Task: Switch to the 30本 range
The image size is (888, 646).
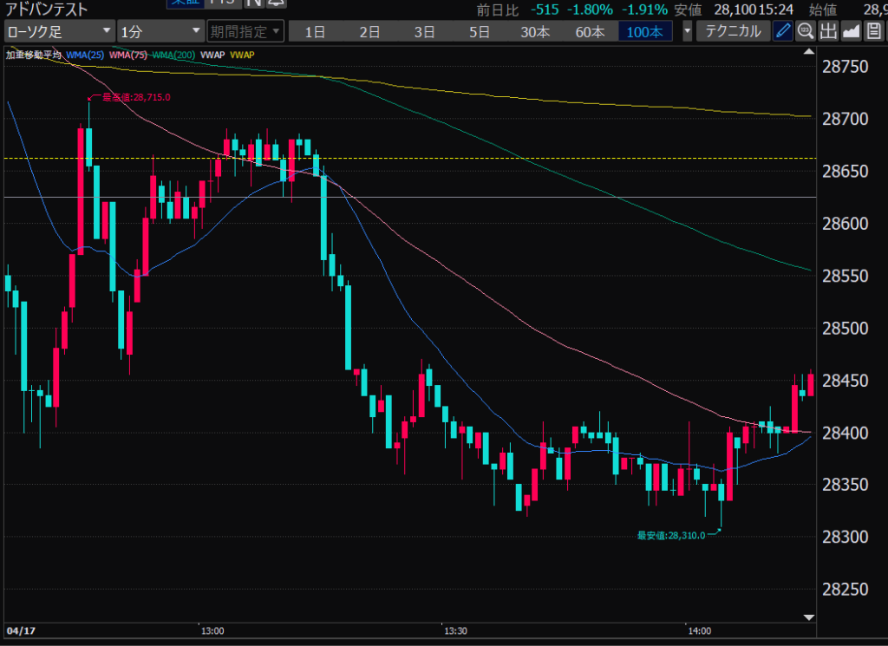Action: coord(535,31)
